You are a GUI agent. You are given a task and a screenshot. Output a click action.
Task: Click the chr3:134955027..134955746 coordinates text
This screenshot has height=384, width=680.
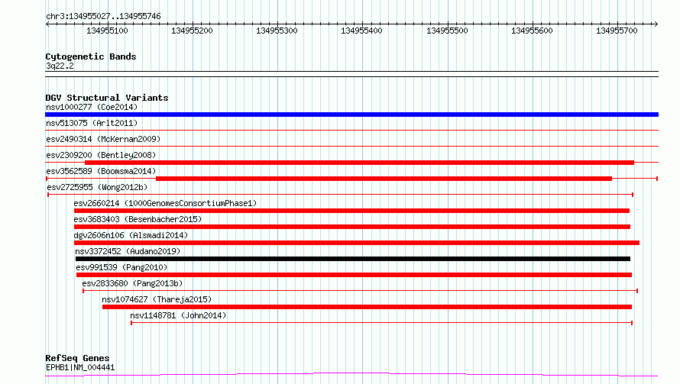103,17
